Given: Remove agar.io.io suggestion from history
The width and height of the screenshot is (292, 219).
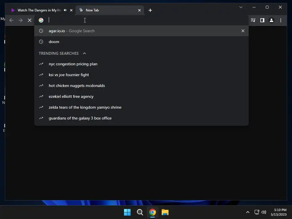Looking at the screenshot, I should (243, 31).
